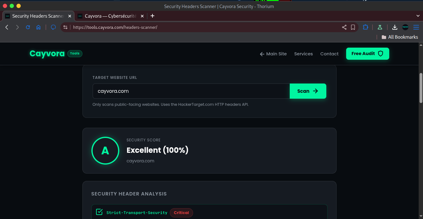
Task: Click the Excellent (100%) score text
Action: click(157, 150)
